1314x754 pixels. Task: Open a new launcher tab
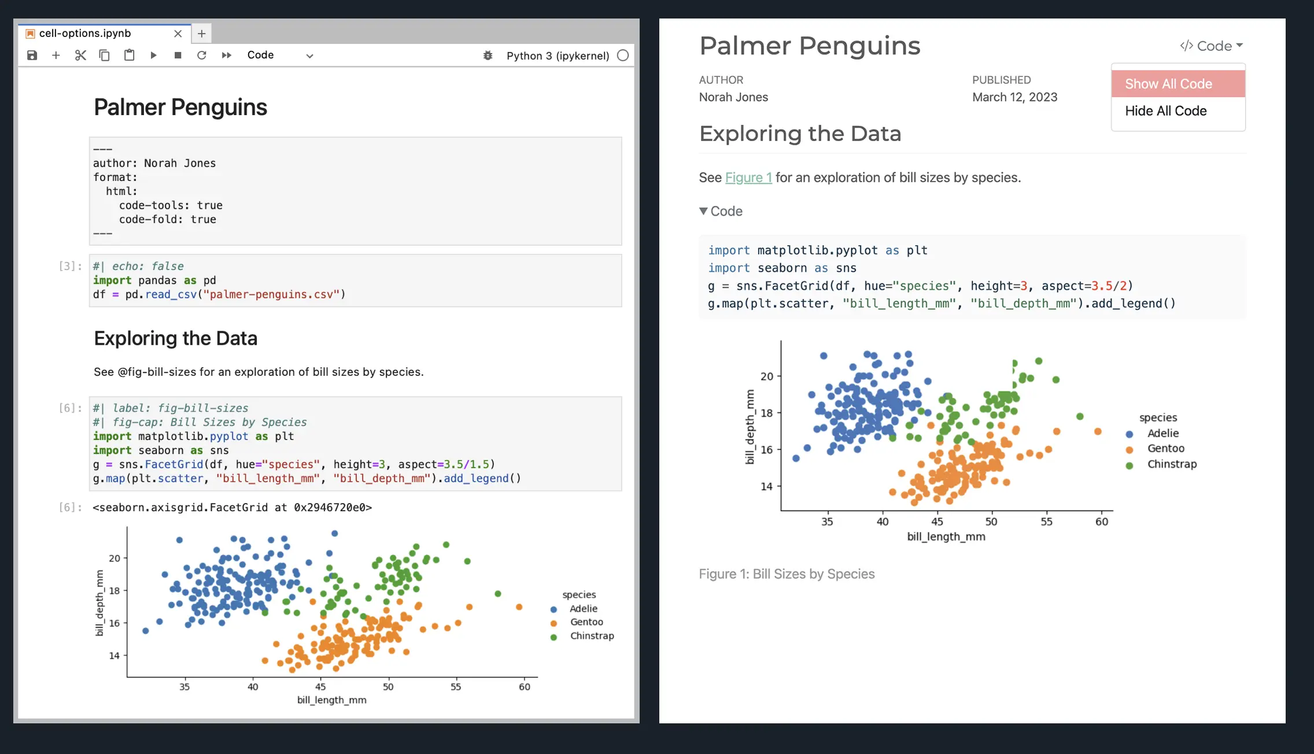click(x=201, y=34)
